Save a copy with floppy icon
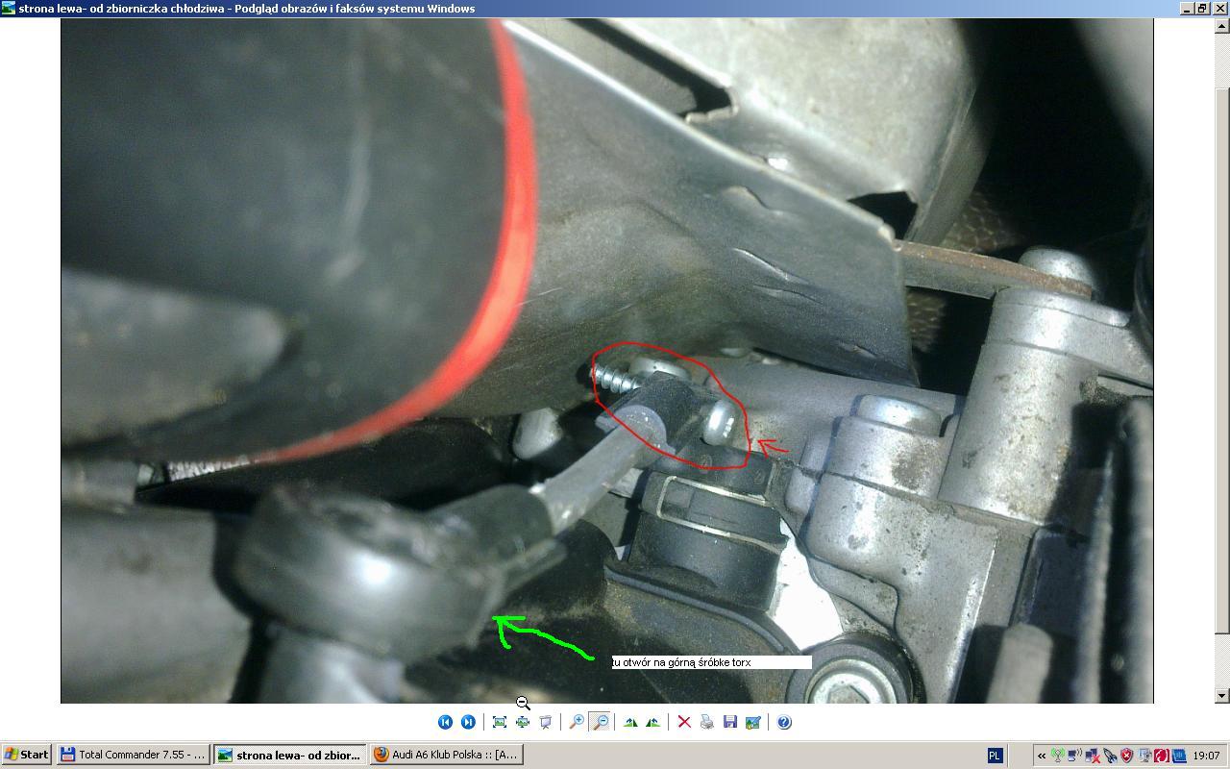Viewport: 1230px width, 769px height. (x=730, y=722)
